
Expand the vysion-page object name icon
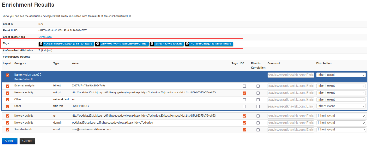[x=40, y=75]
